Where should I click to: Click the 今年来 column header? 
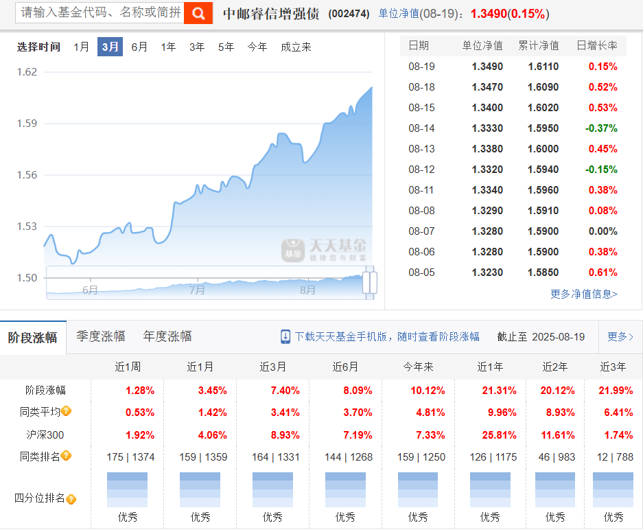coord(419,367)
